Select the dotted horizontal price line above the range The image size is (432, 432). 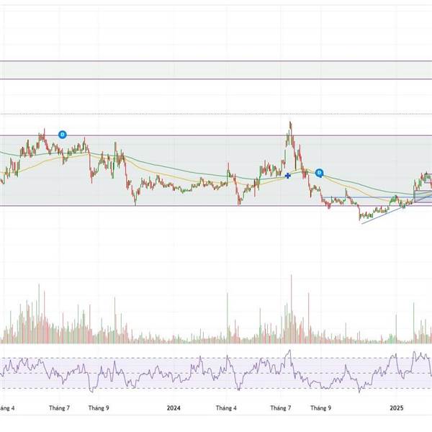pos(216,114)
